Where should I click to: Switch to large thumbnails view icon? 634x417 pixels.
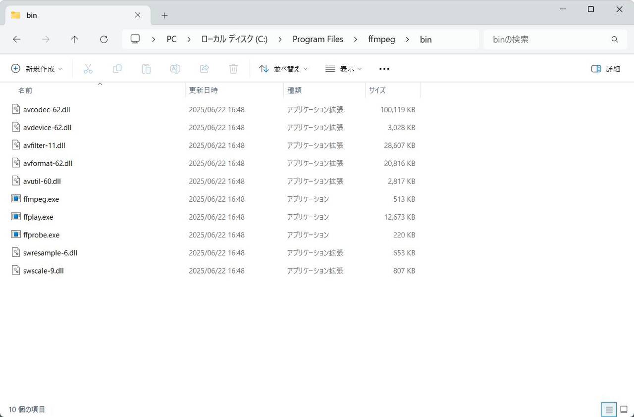[624, 410]
